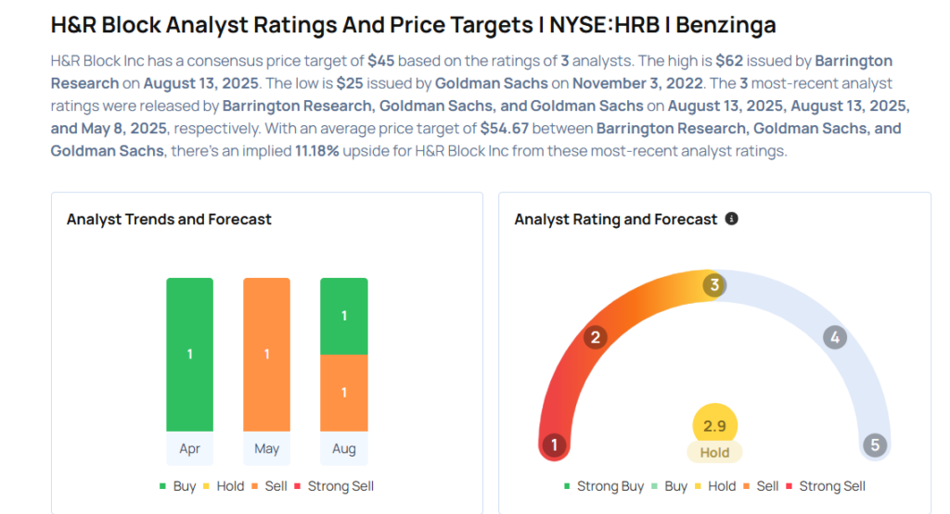Click the yellow 2.9 rating circle
The height and width of the screenshot is (514, 950).
tap(714, 426)
